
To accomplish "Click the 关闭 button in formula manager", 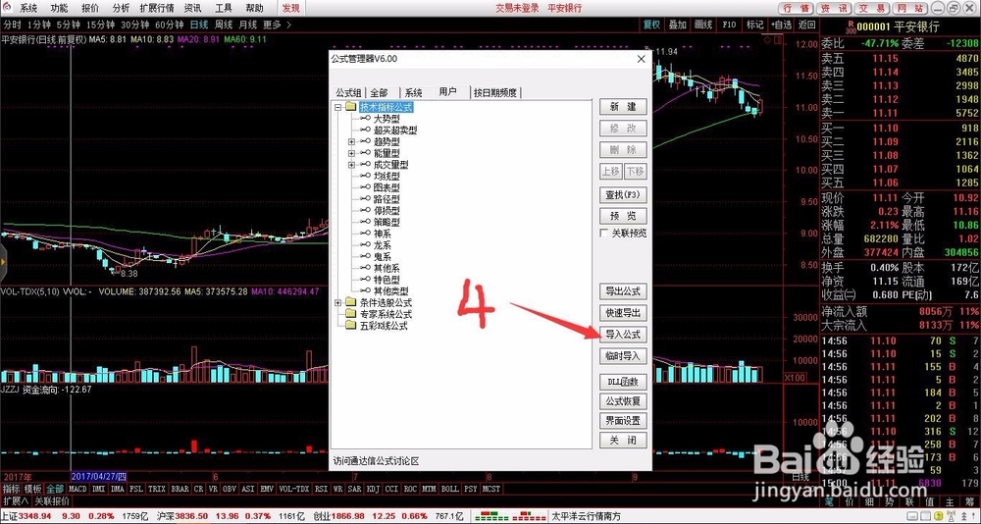I will [x=623, y=441].
